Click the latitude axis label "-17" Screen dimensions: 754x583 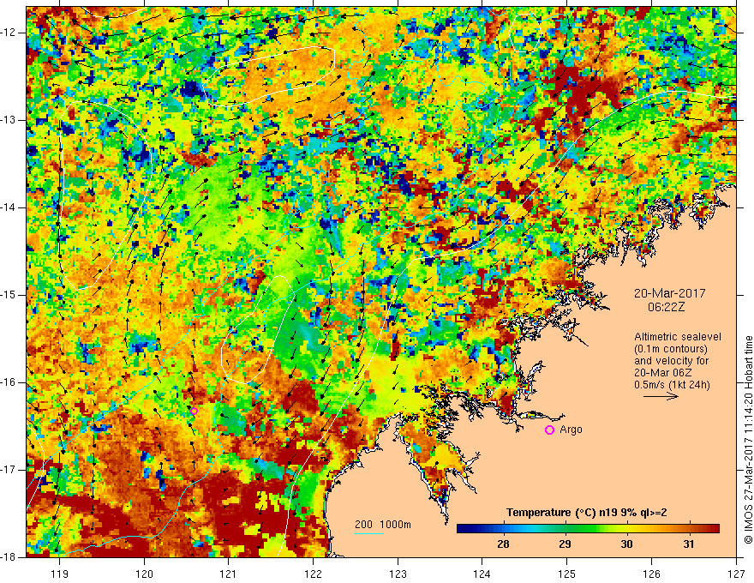point(9,470)
